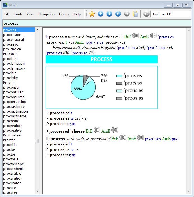Click the word list scrollbar thumb
Viewport: 194px width, 197px height.
(x=37, y=141)
